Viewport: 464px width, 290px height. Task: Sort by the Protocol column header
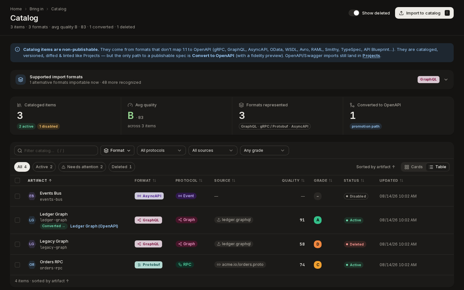[189, 180]
